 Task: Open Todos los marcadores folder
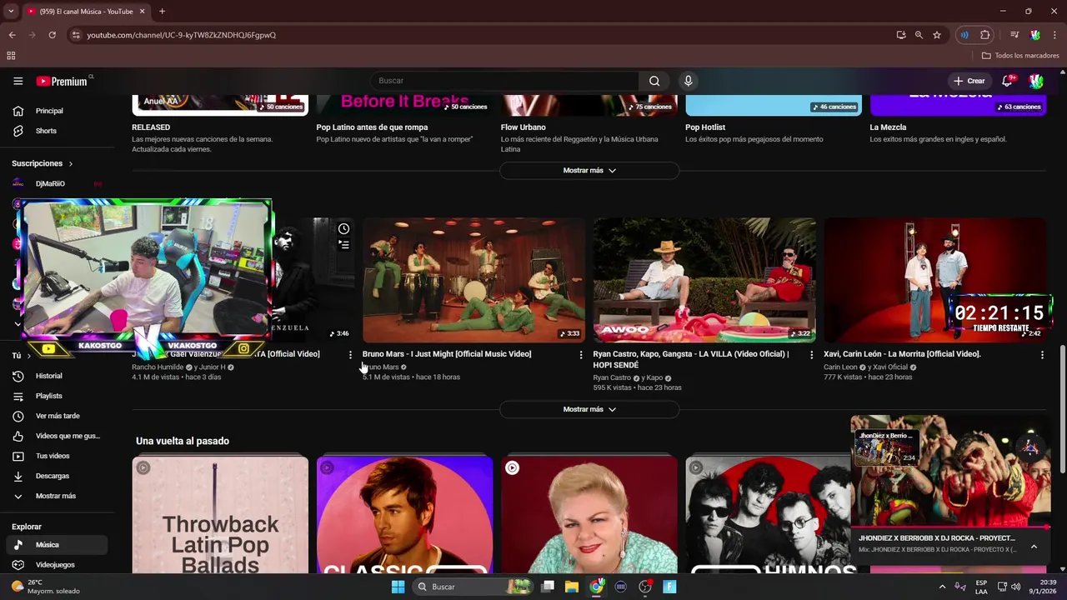(1020, 56)
